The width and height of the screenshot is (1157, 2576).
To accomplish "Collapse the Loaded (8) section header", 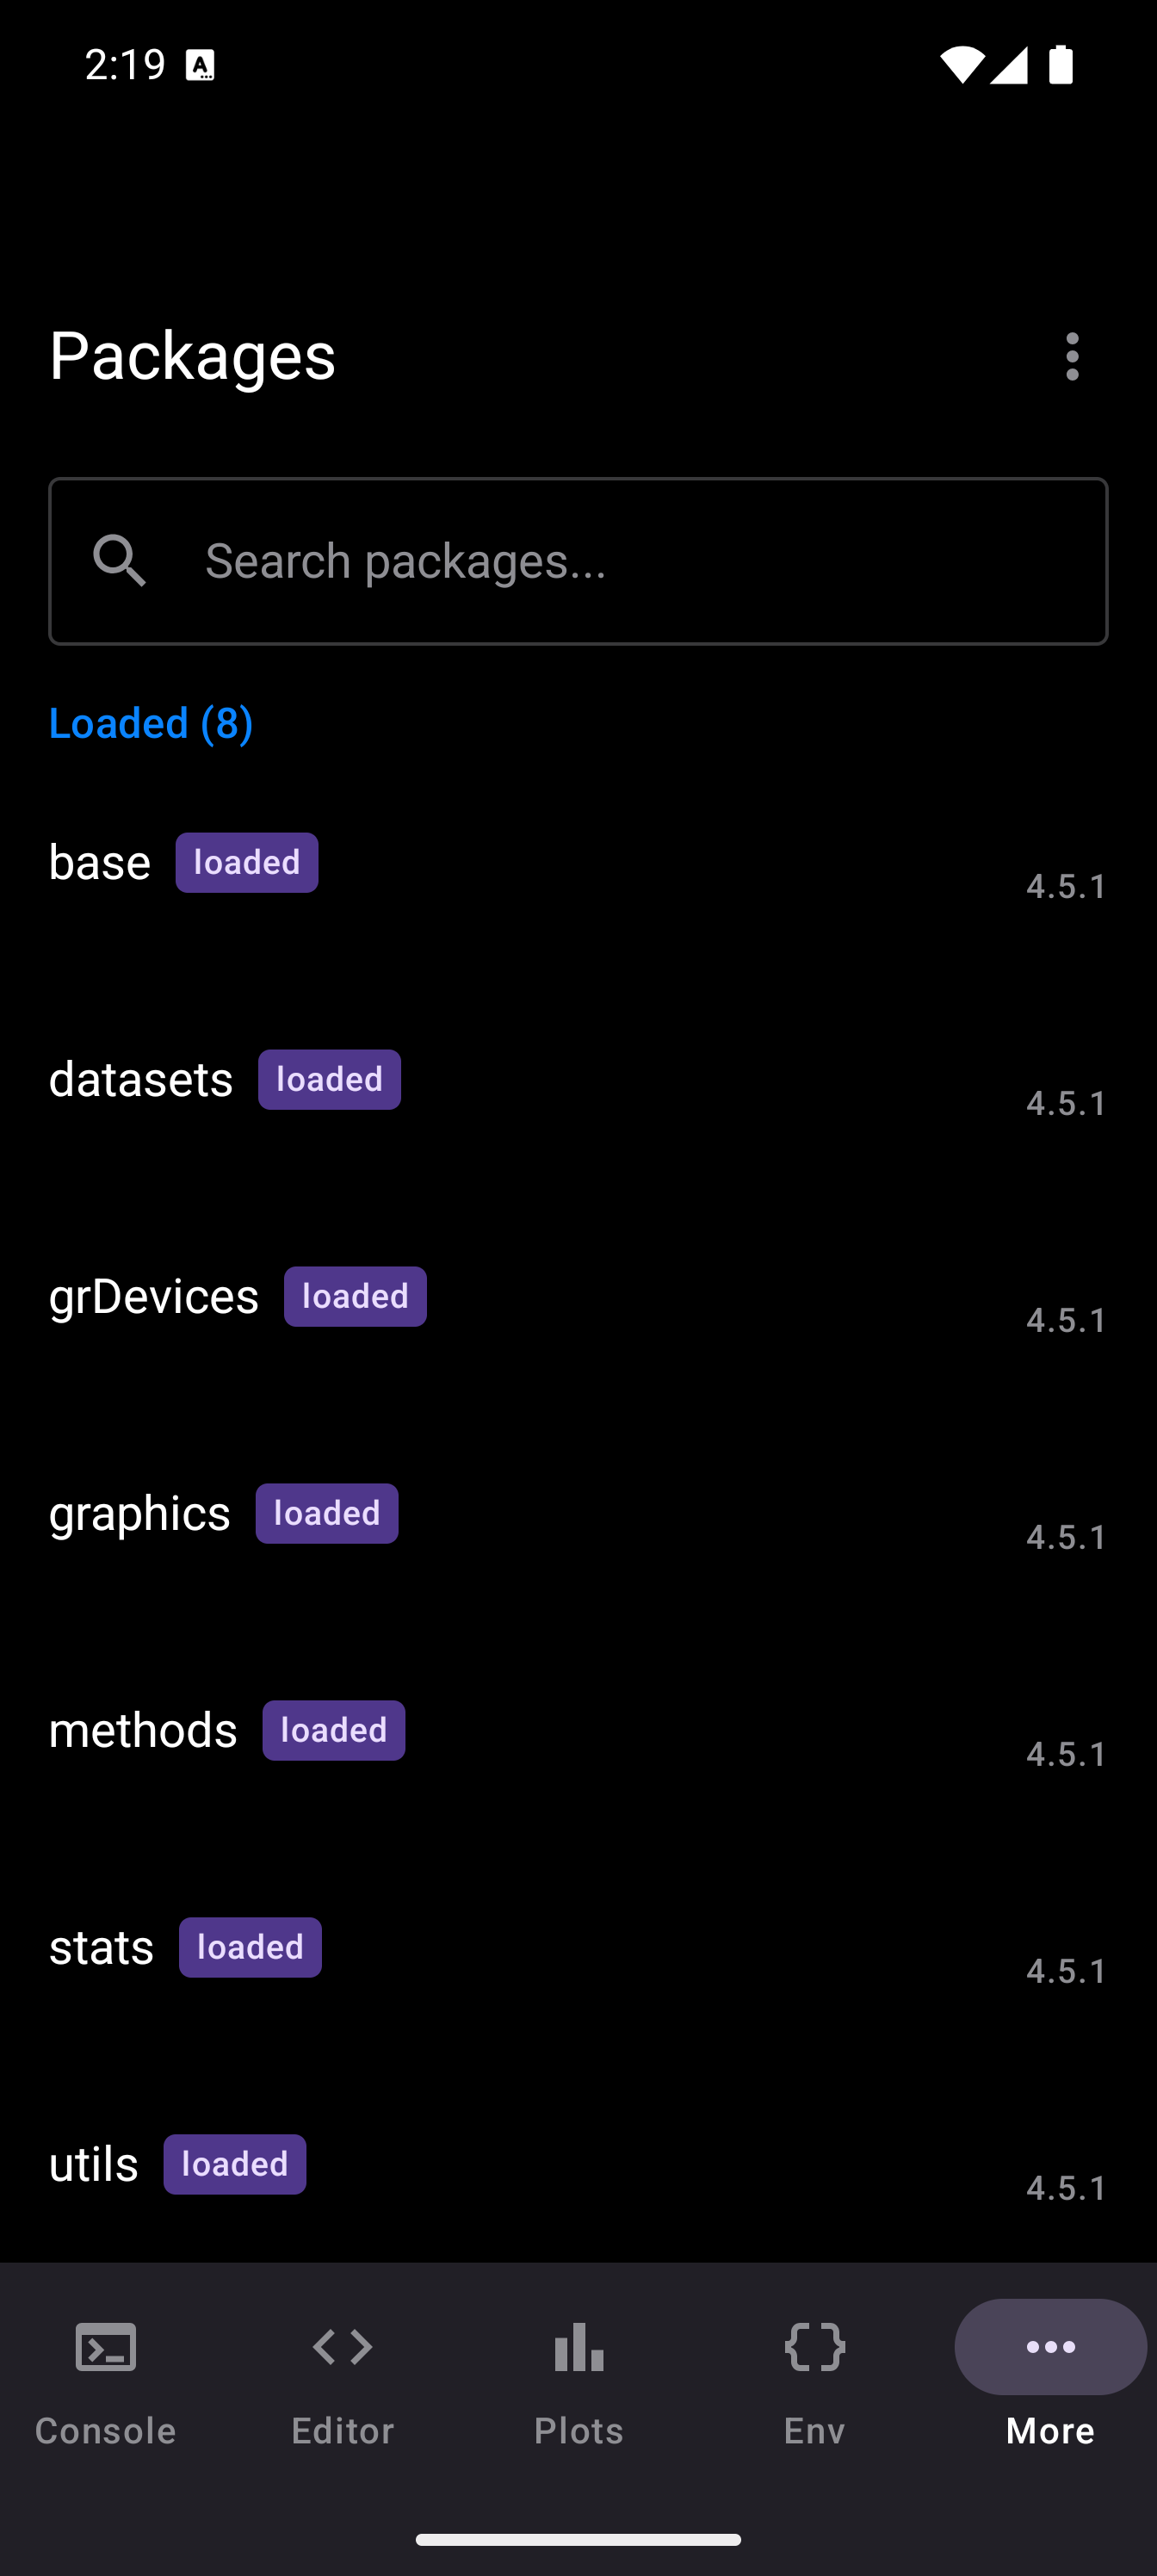I will coord(151,723).
